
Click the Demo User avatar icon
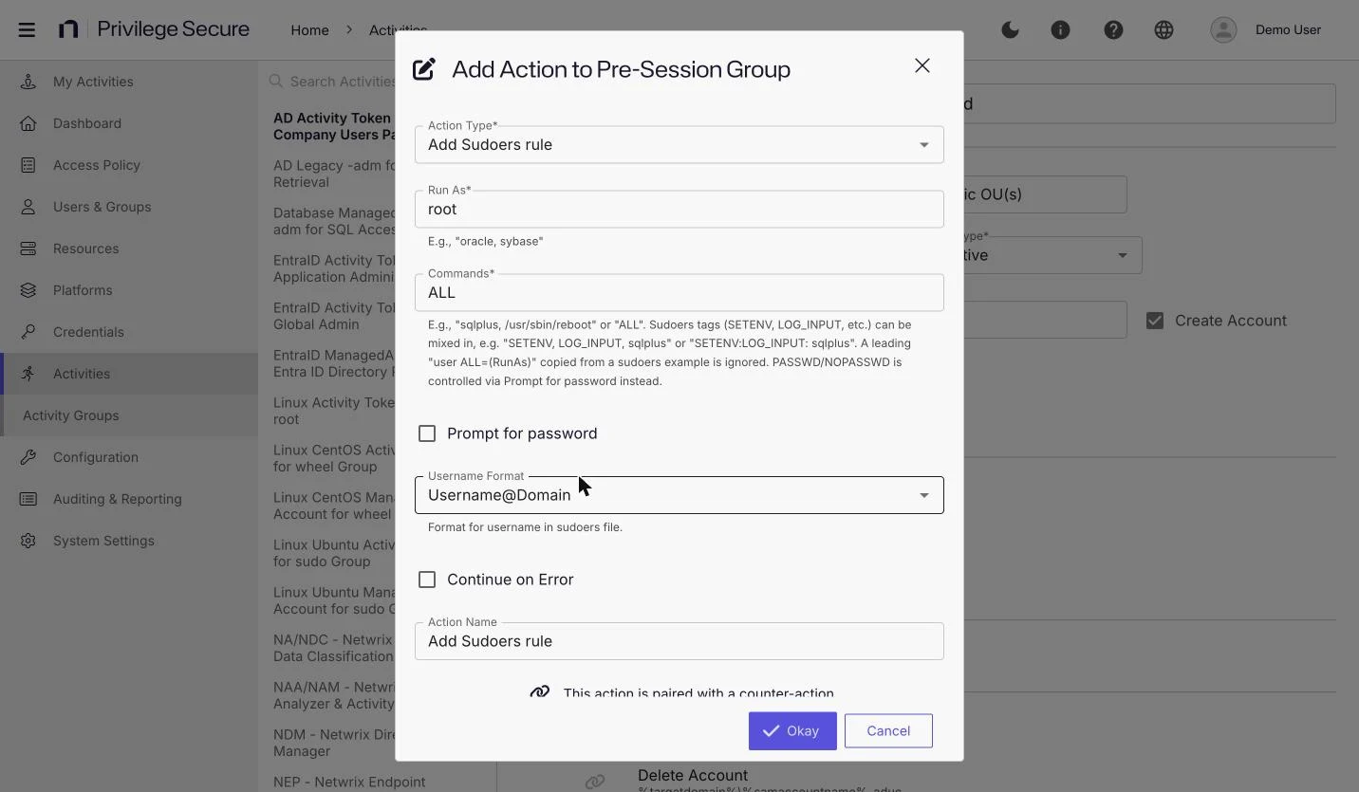point(1223,29)
